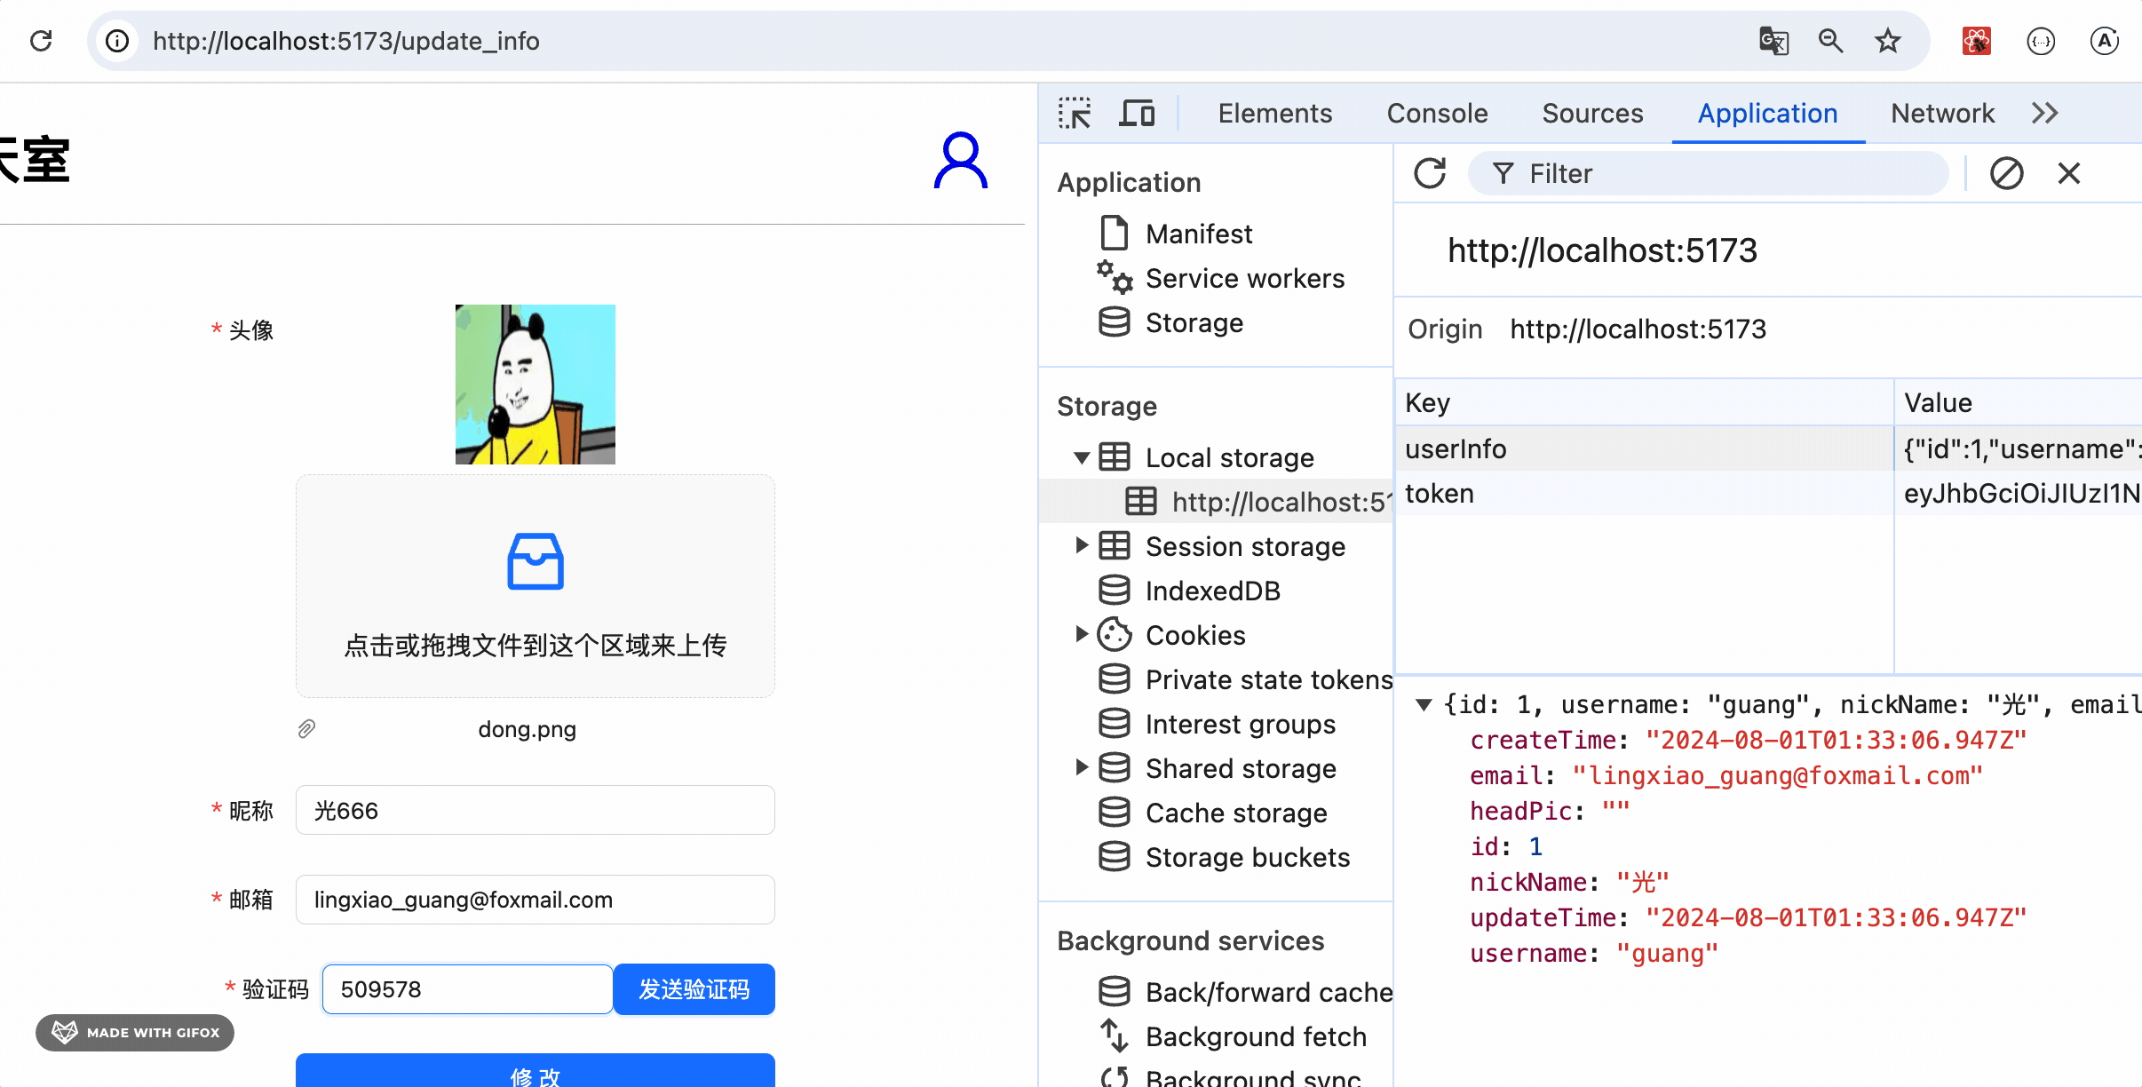Viewport: 2142px width, 1087px height.
Task: Click the blue user profile icon
Action: pyautogui.click(x=960, y=161)
